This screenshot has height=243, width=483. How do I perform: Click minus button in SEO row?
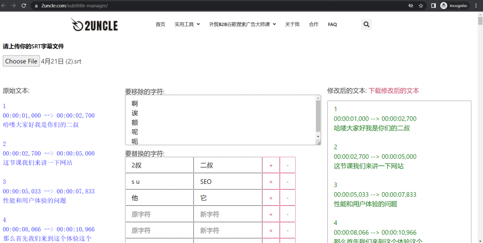287,181
